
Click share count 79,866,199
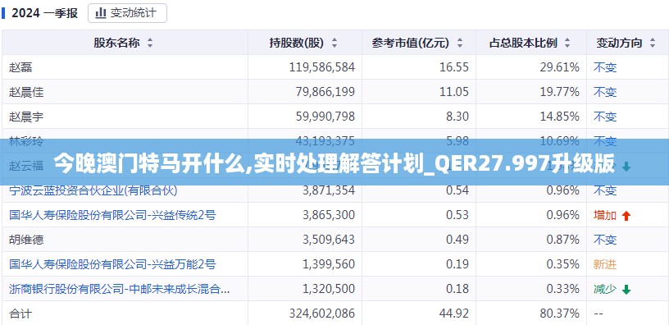tap(325, 92)
